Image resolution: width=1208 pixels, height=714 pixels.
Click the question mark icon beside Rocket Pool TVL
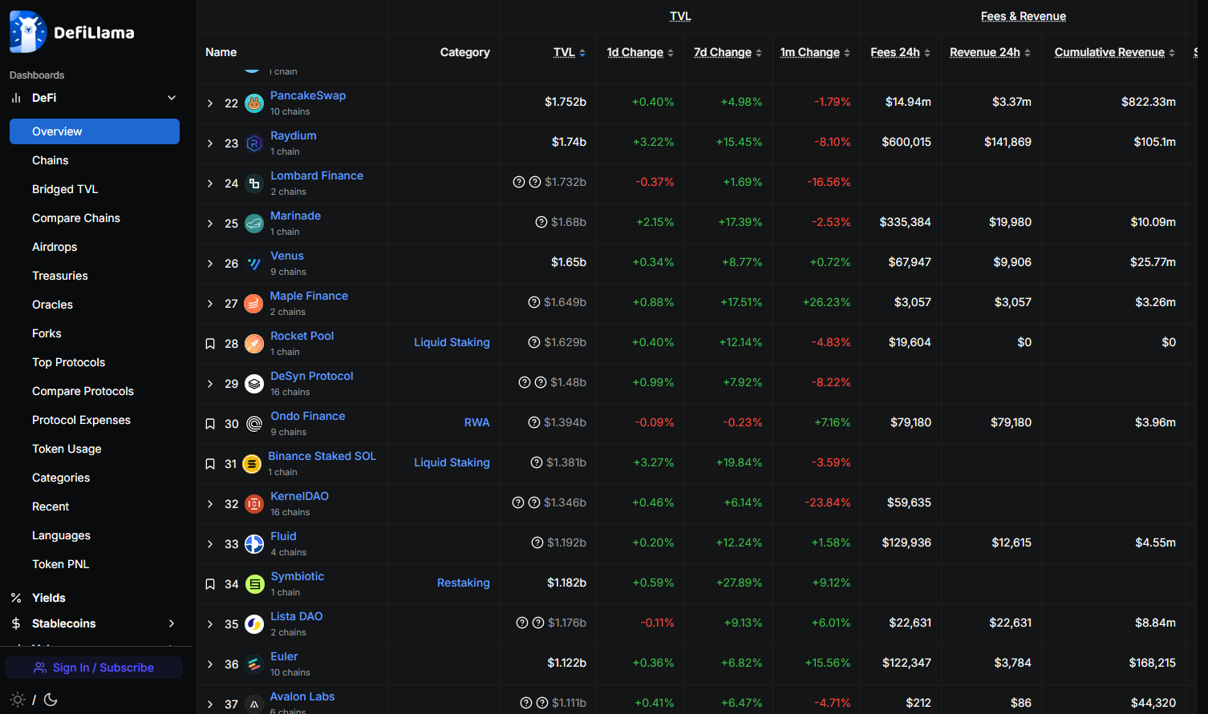coord(534,342)
